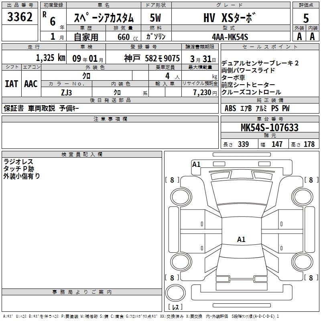Click the 事務局よりご案内 header
The image size is (321, 321).
point(82,292)
